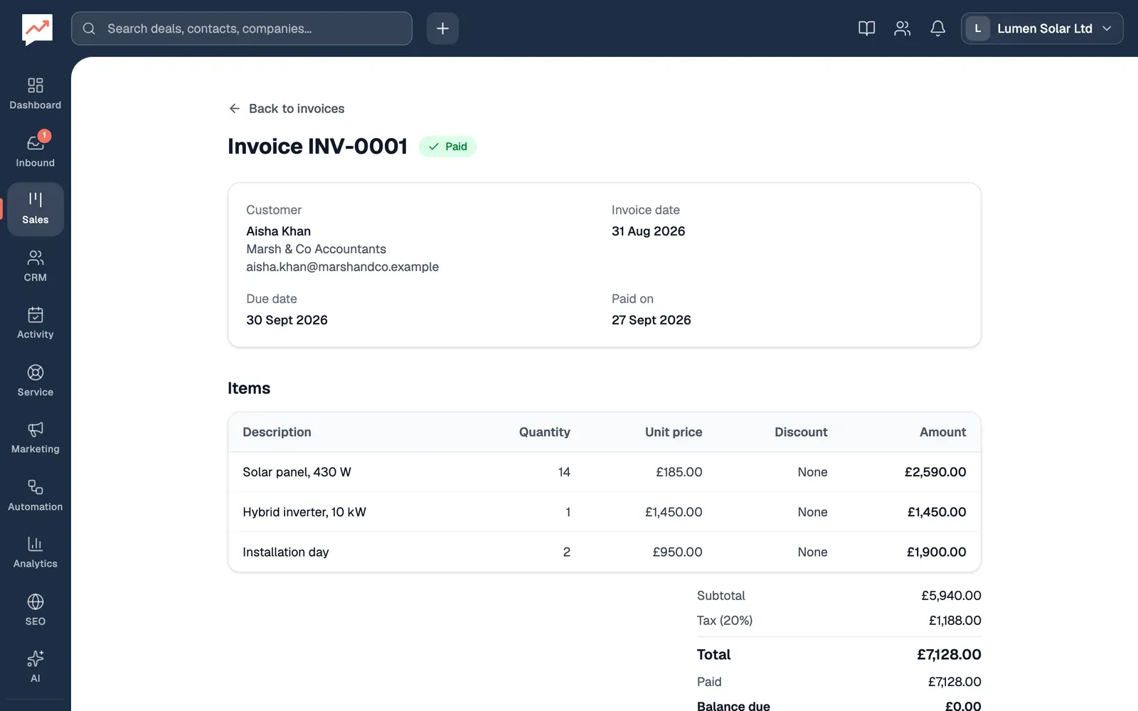Screen dimensions: 1138x711
Task: Click the Description column header
Action: (x=277, y=432)
